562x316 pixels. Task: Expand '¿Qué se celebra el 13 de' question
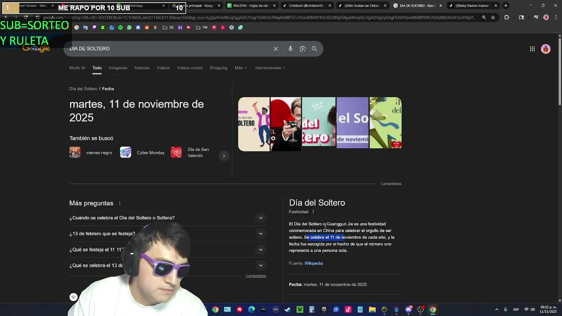(x=168, y=265)
